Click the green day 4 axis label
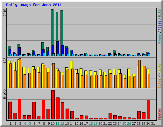Viewport: 163px width, 127px height. [x=25, y=124]
